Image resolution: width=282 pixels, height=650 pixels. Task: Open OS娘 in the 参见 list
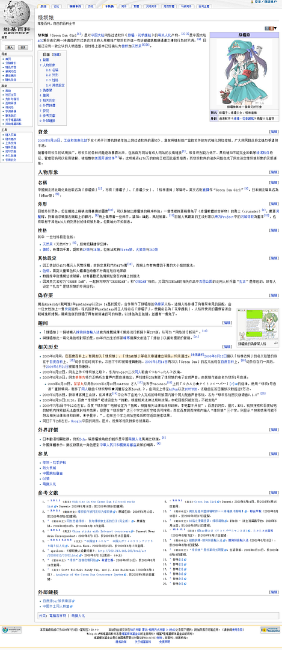point(46,478)
